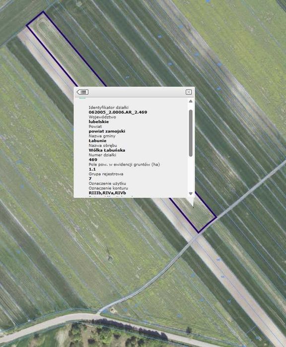Click the województwo value 'lubelskie'
This screenshot has width=286, height=347.
(99, 122)
